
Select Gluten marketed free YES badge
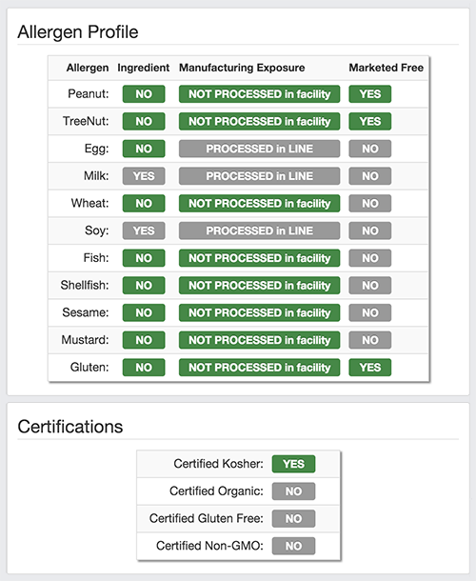[x=369, y=368]
